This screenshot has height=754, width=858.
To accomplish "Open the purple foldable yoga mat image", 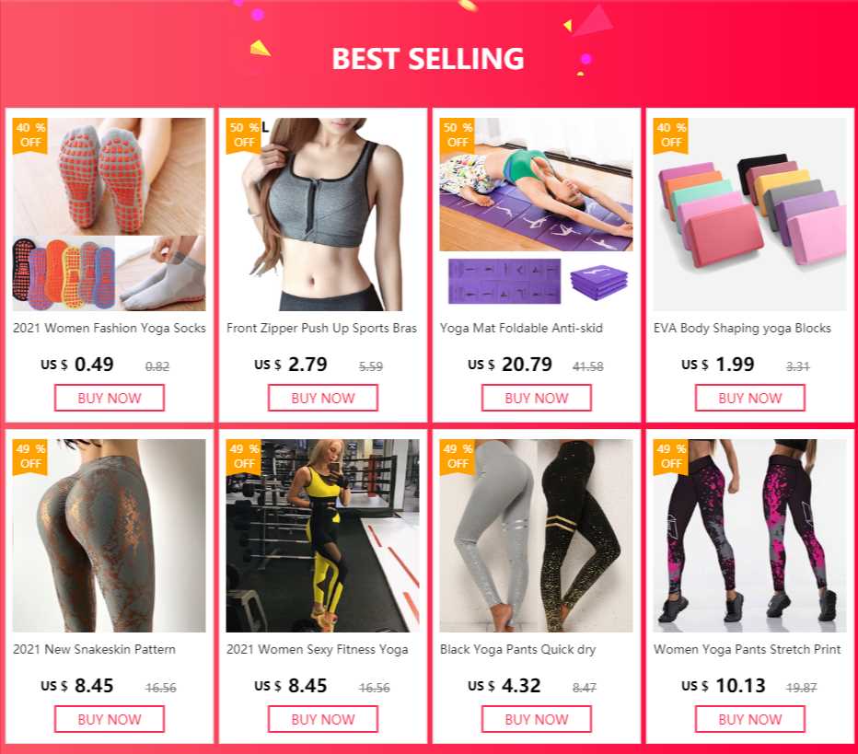I will click(536, 214).
